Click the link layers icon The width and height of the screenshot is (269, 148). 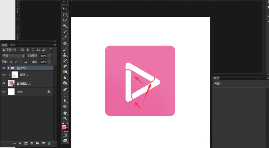[14, 143]
